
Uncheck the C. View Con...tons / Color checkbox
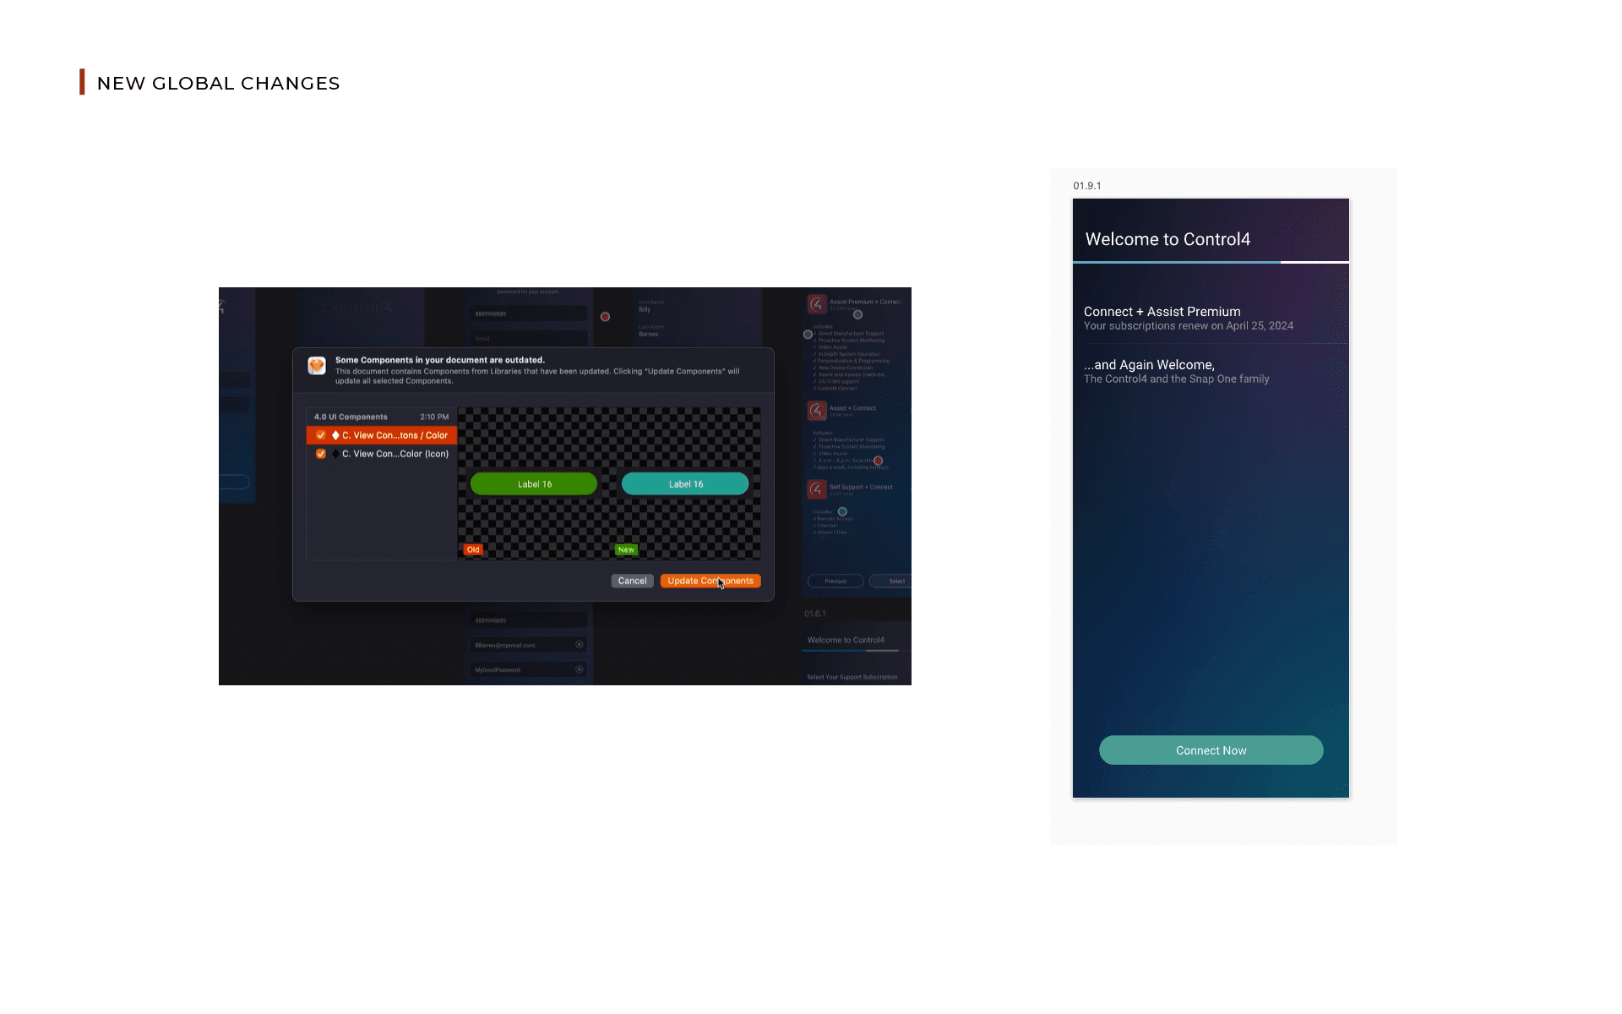tap(321, 435)
